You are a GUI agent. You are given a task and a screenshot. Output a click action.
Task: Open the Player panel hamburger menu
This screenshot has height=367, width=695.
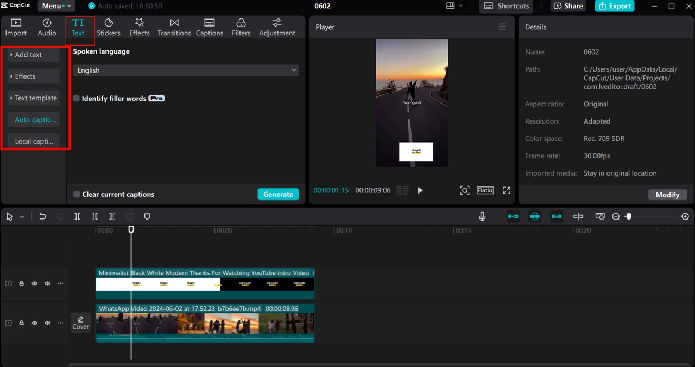pos(502,27)
